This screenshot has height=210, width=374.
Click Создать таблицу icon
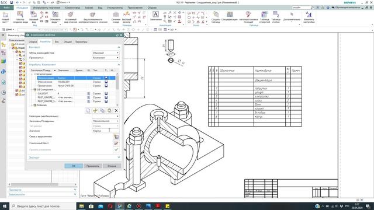point(216,17)
